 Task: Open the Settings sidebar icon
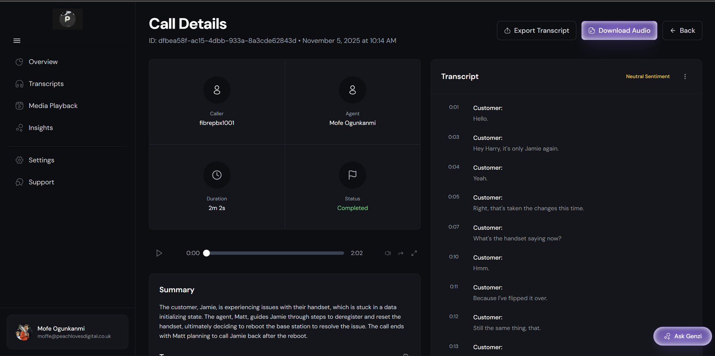[19, 160]
